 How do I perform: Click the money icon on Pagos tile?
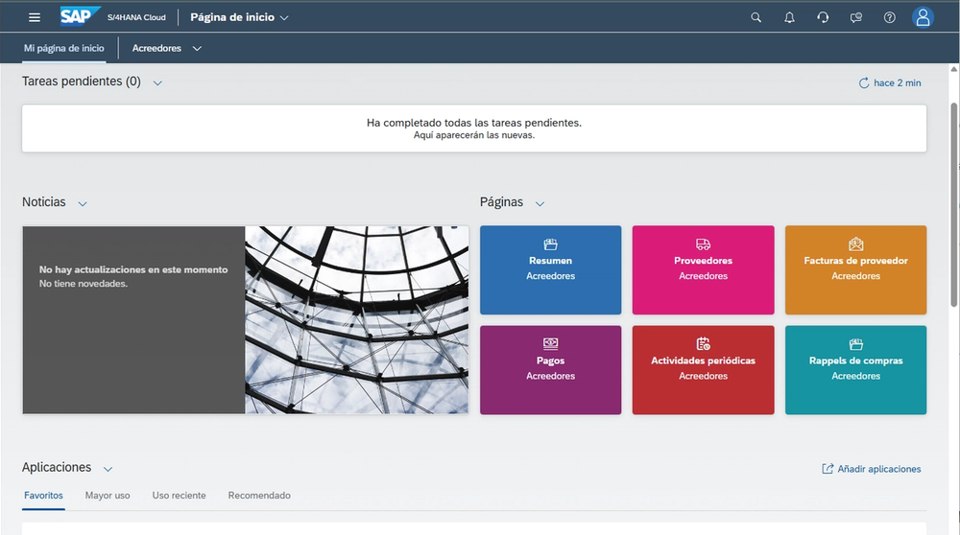point(550,344)
